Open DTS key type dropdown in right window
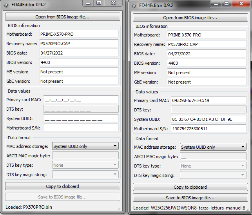This screenshot has height=215, width=252. click(x=213, y=166)
